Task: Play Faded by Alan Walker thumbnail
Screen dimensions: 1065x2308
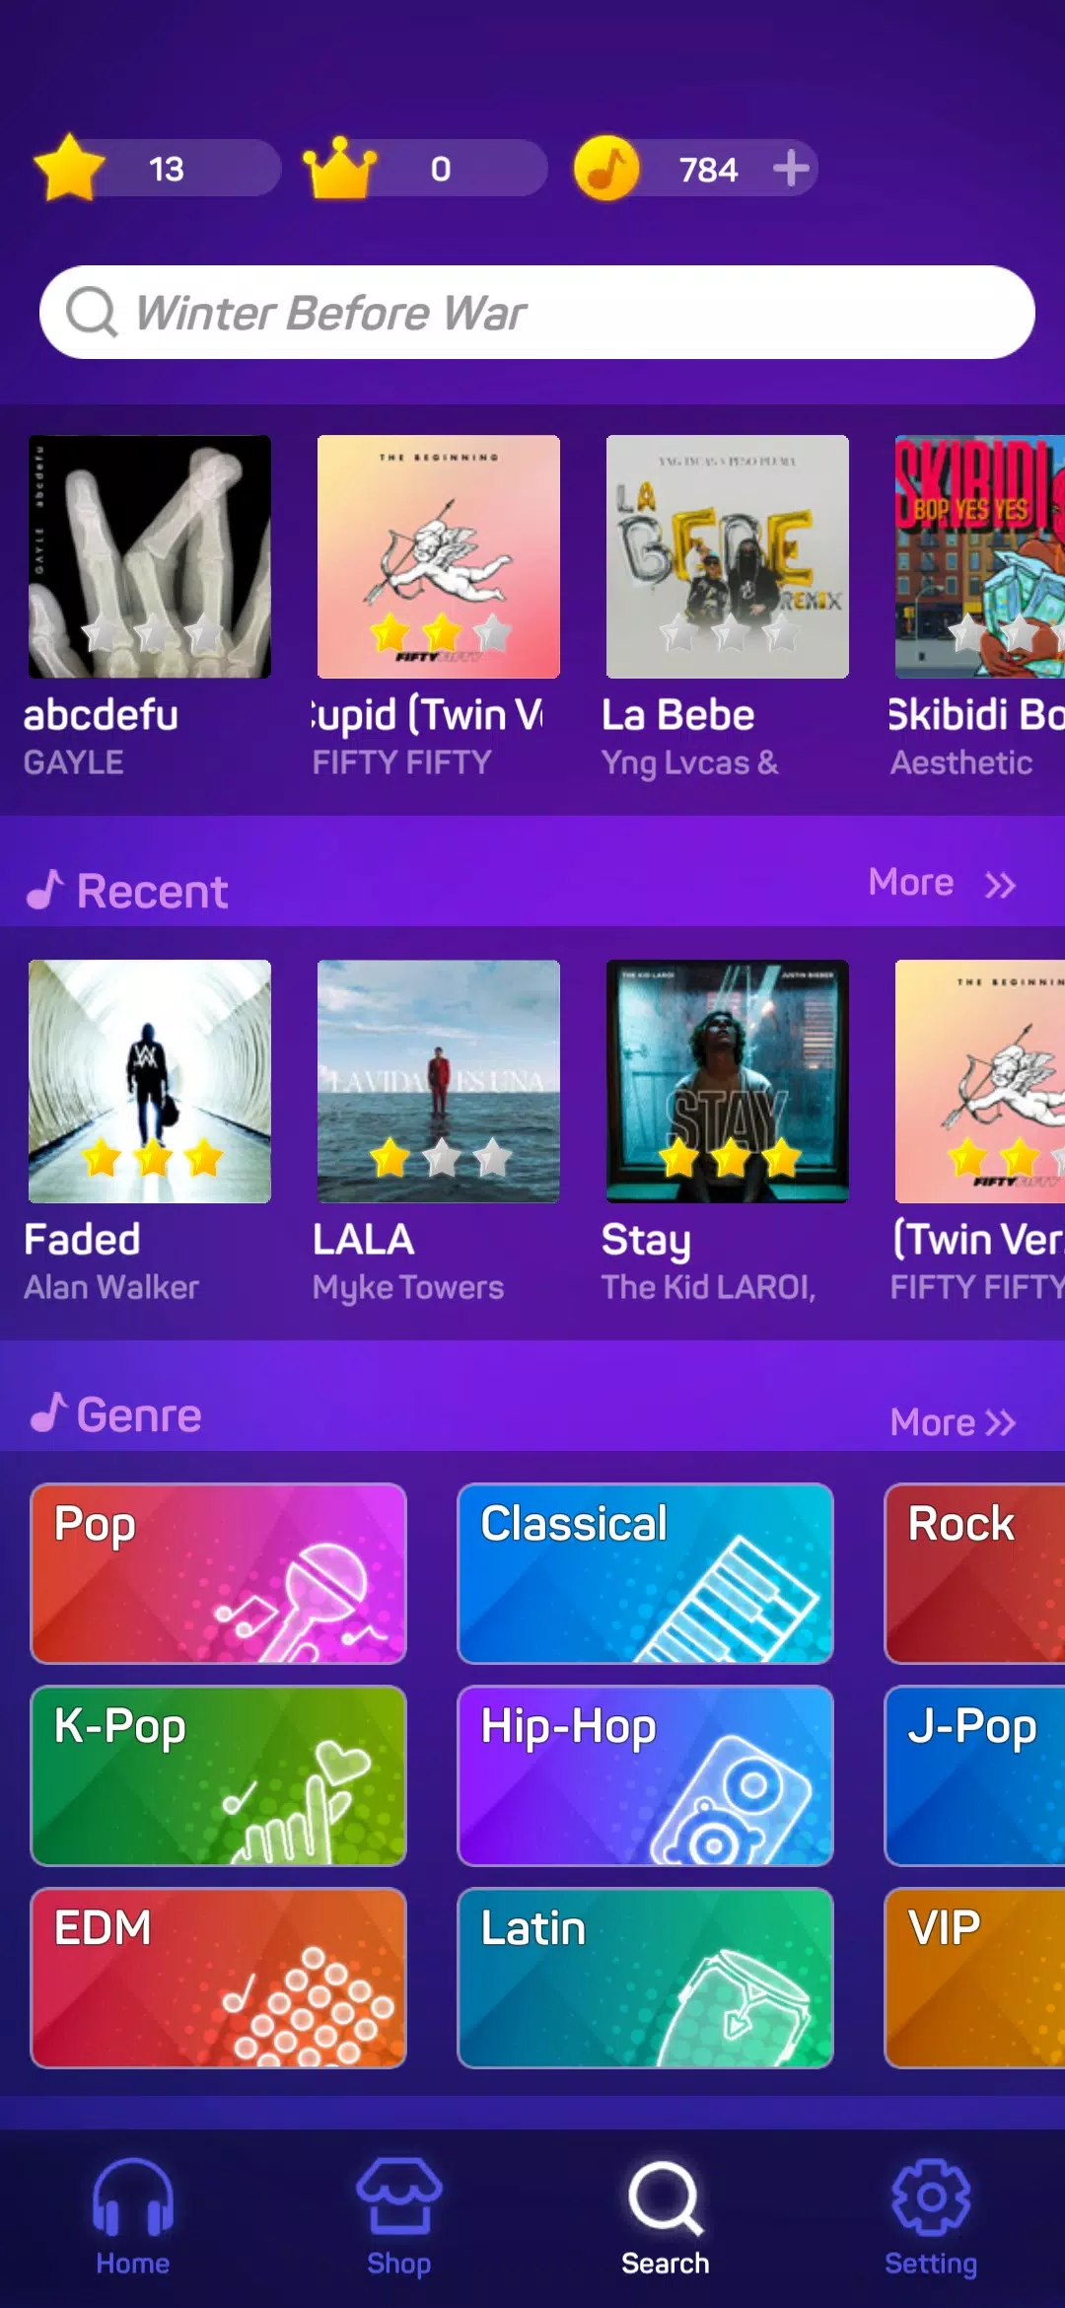Action: click(x=150, y=1081)
